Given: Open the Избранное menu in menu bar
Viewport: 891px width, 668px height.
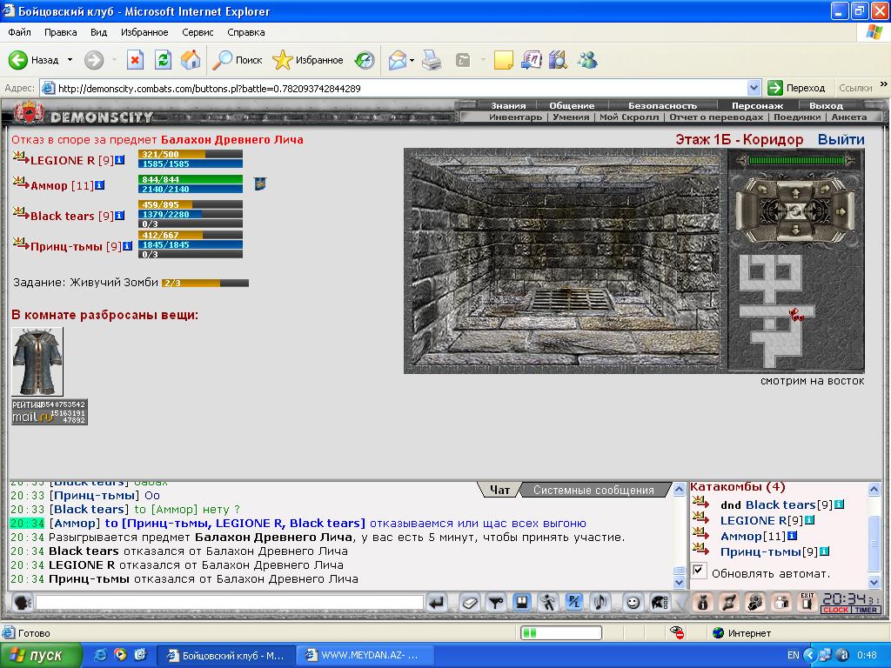Looking at the screenshot, I should (144, 32).
